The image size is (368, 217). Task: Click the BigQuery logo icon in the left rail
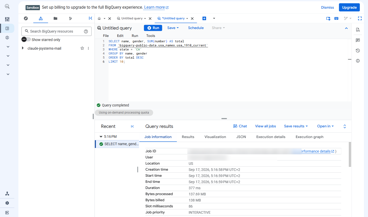pyautogui.click(x=7, y=6)
